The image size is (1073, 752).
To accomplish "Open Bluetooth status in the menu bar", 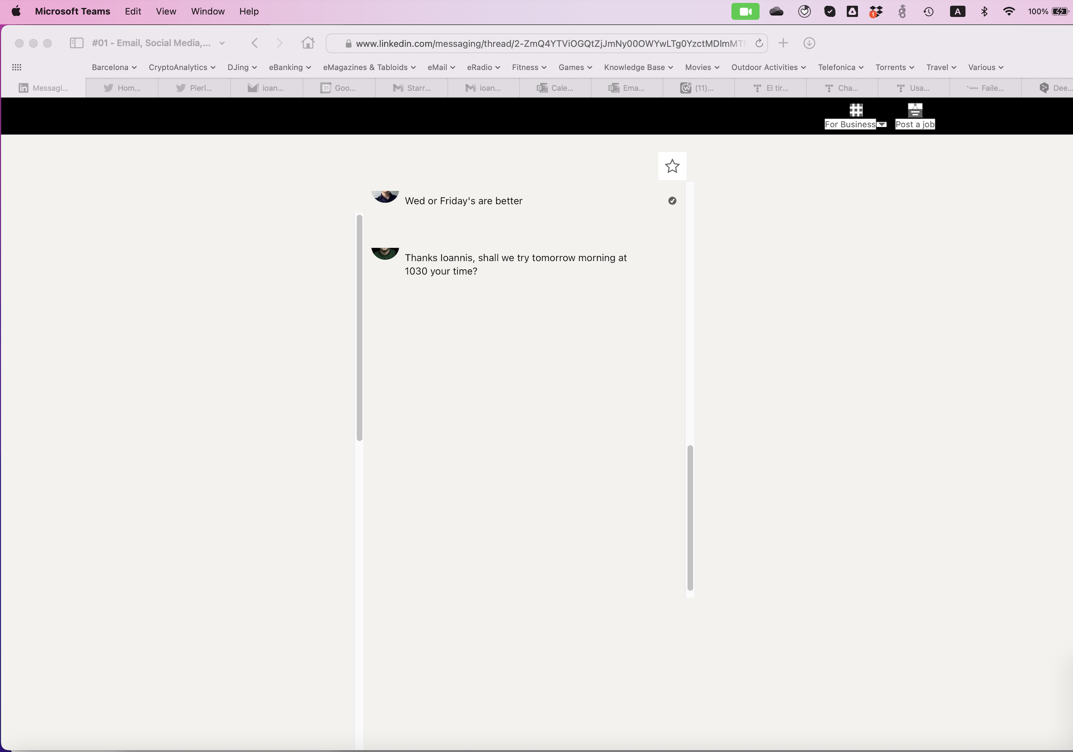I will (984, 12).
